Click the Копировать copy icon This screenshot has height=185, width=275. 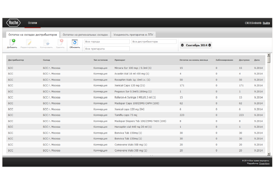tap(46, 43)
